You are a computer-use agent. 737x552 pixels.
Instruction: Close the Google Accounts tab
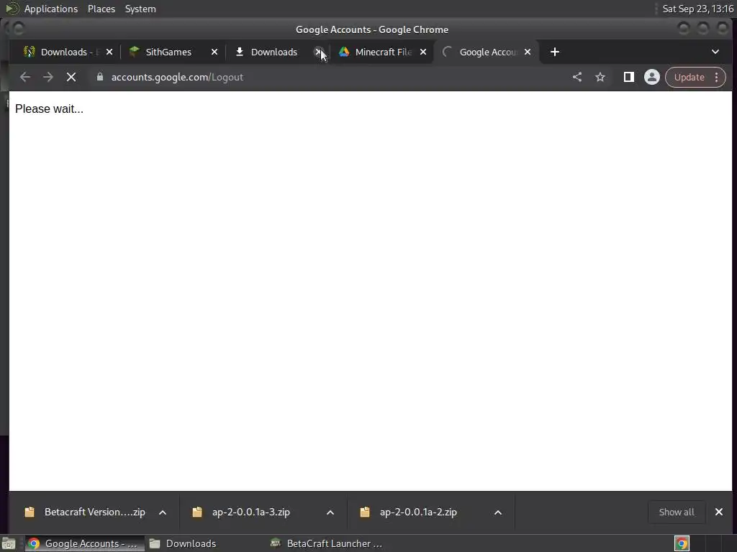(x=528, y=52)
